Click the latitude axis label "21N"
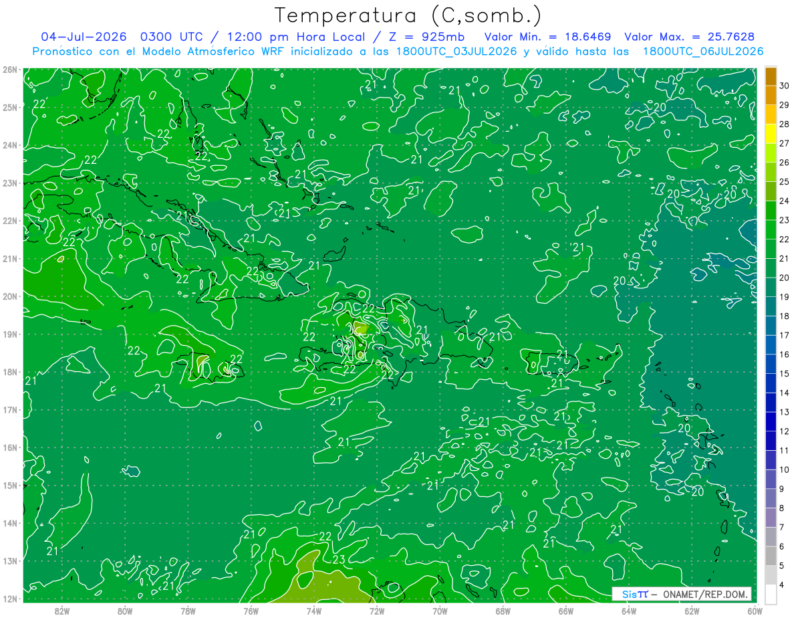Screen dimensions: 802x620 pos(10,258)
